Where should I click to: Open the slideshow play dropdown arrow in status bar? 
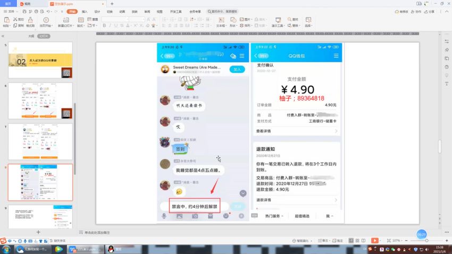(380, 241)
